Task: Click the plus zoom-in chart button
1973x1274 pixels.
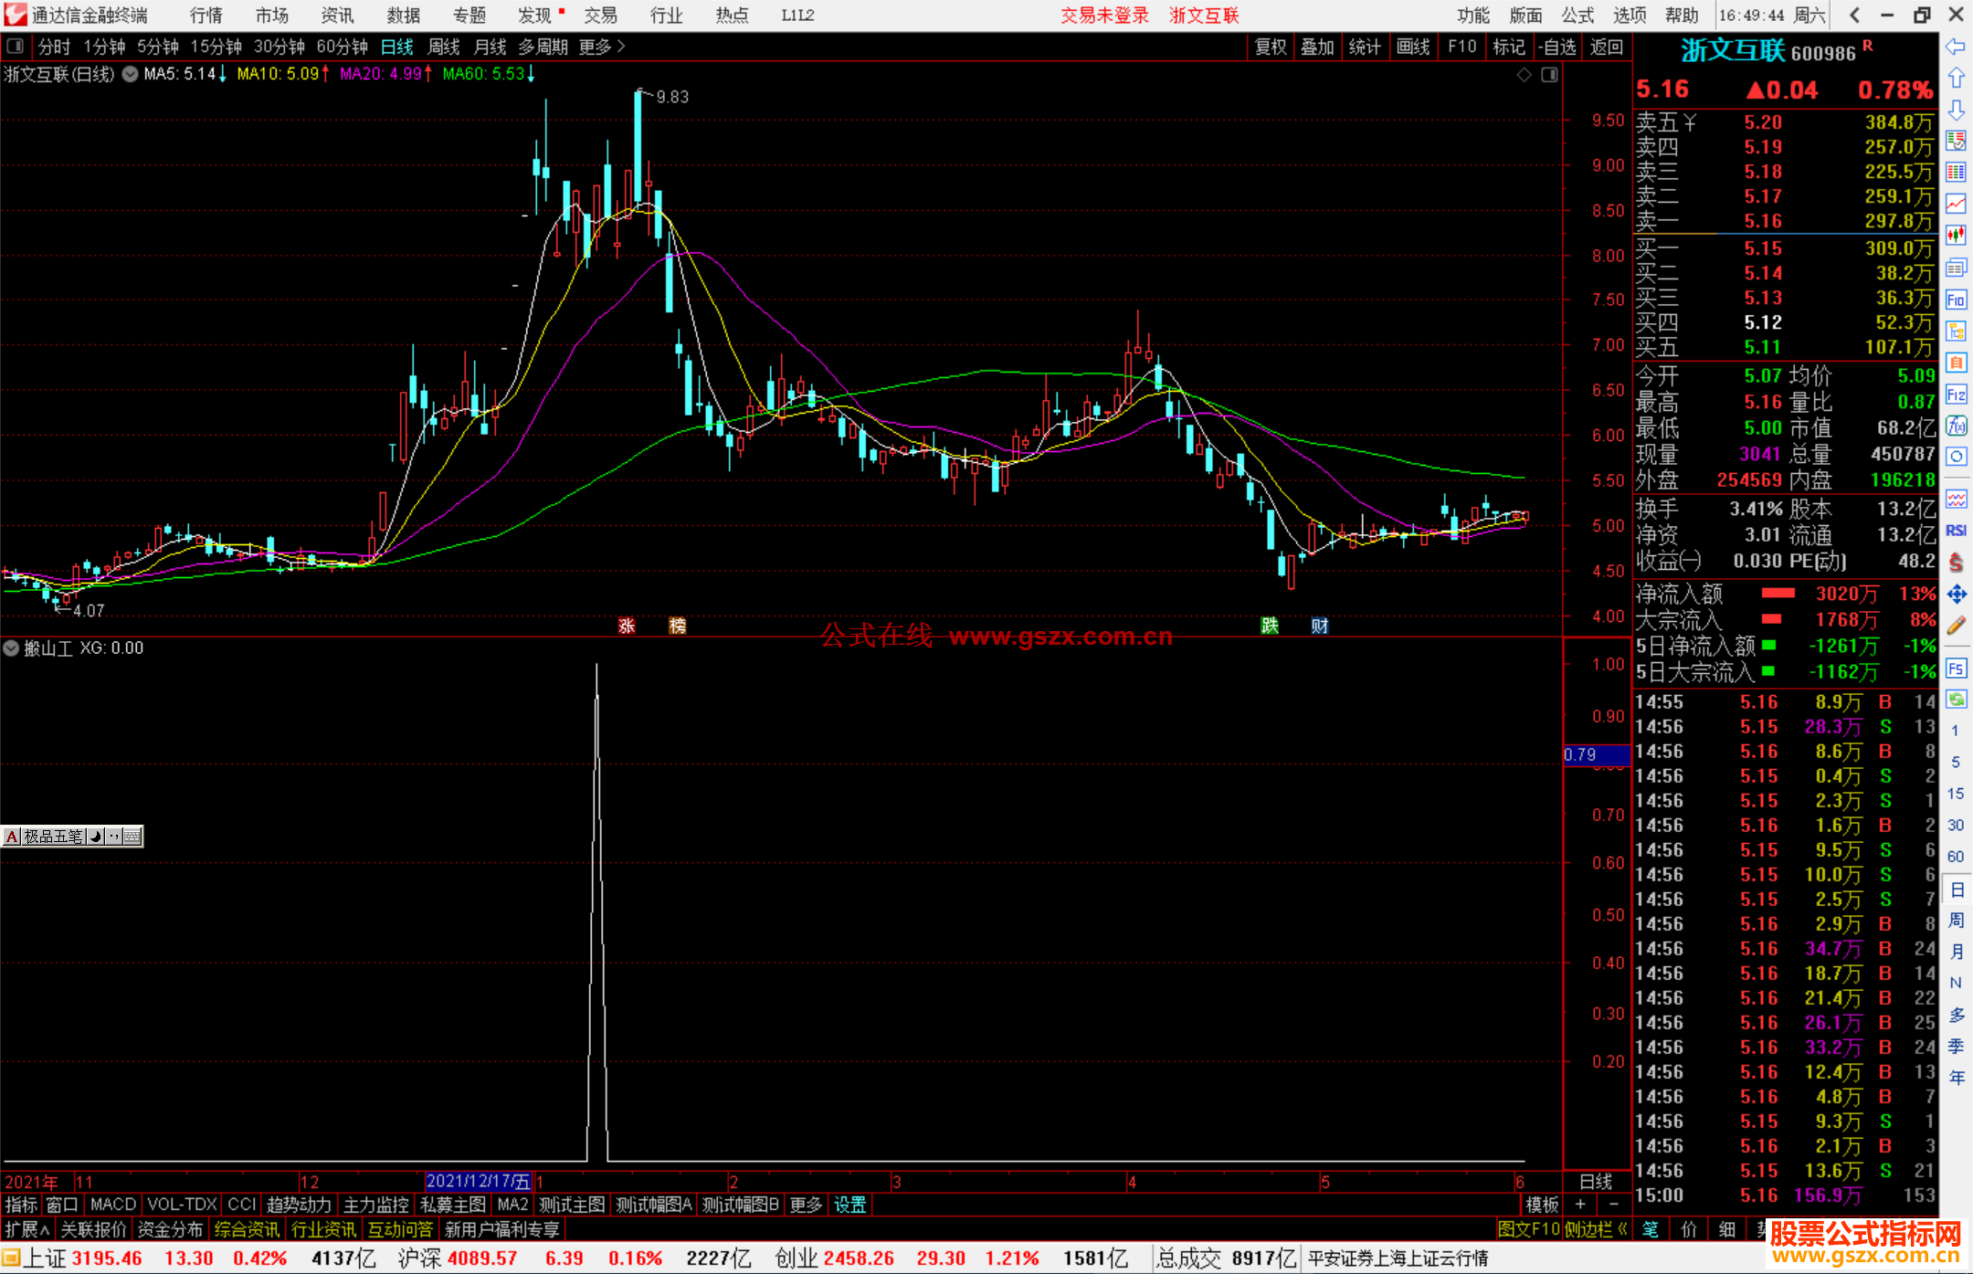Action: tap(1580, 1205)
